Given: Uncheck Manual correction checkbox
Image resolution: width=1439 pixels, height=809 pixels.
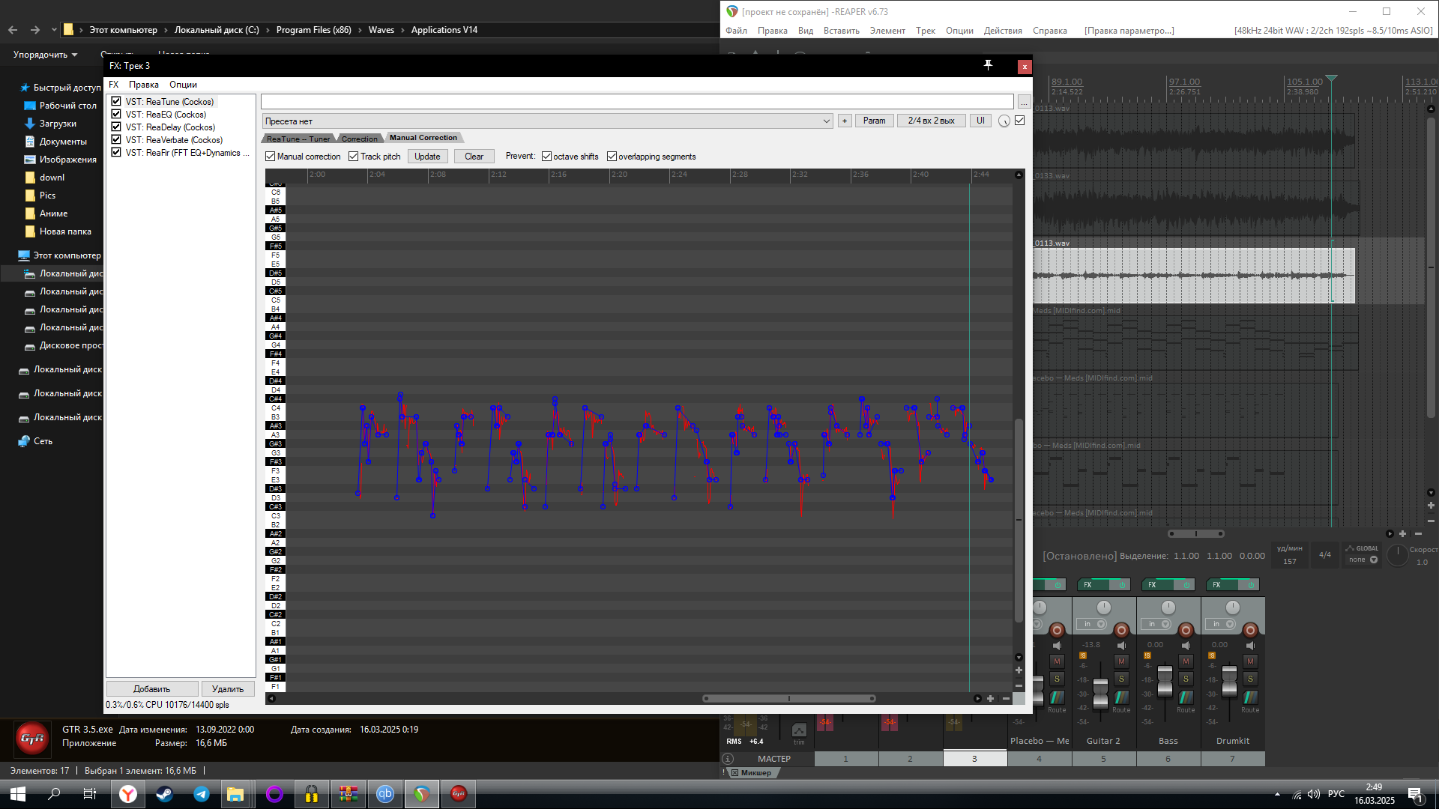Looking at the screenshot, I should tap(271, 157).
